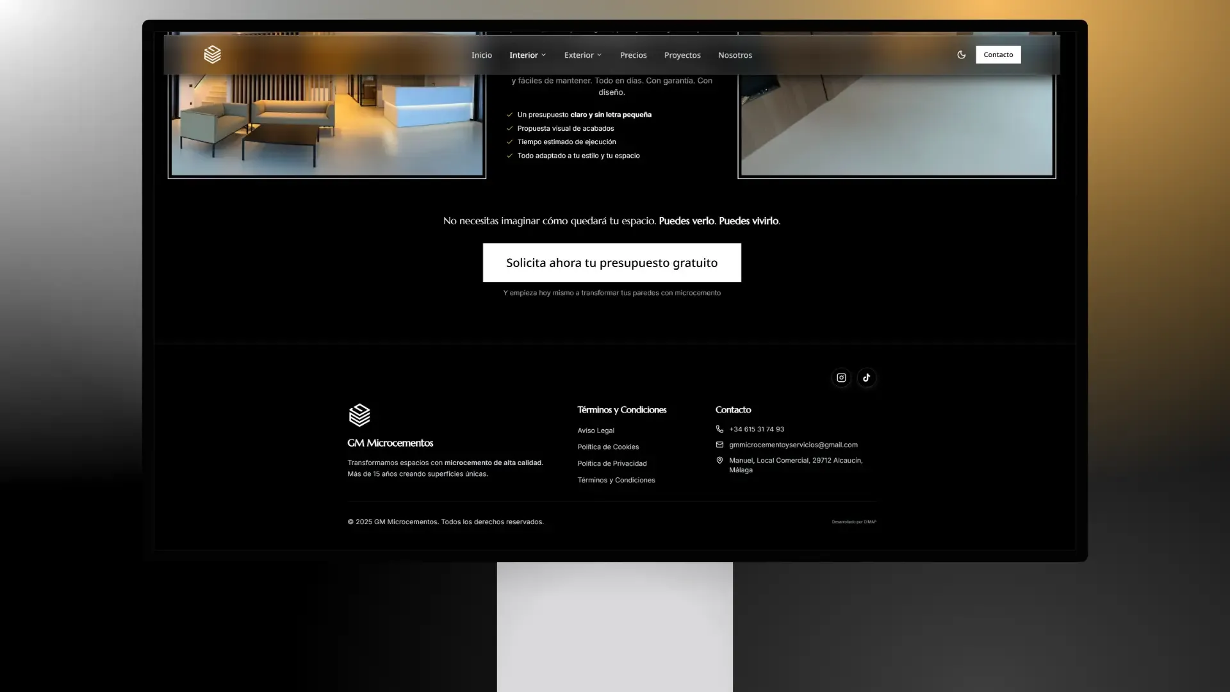This screenshot has height=692, width=1230.
Task: Open the TikTok icon
Action: click(866, 377)
